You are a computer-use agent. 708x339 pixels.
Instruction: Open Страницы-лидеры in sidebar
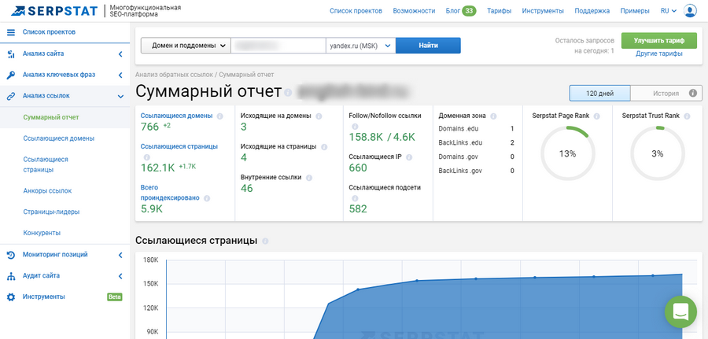[51, 212]
